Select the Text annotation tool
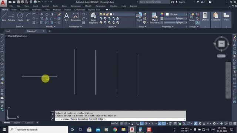This screenshot has height=133, width=237. click(67, 17)
